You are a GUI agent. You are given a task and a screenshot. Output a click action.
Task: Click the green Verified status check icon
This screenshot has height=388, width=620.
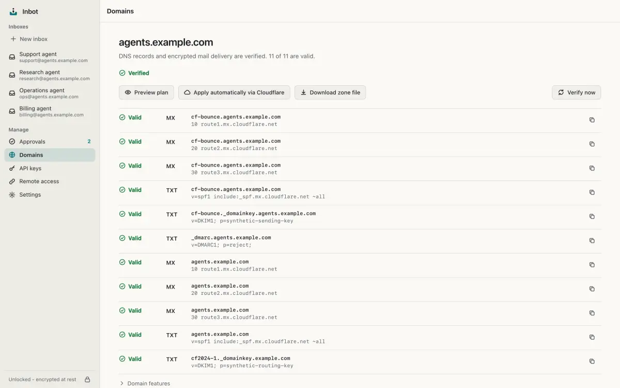pyautogui.click(x=122, y=73)
